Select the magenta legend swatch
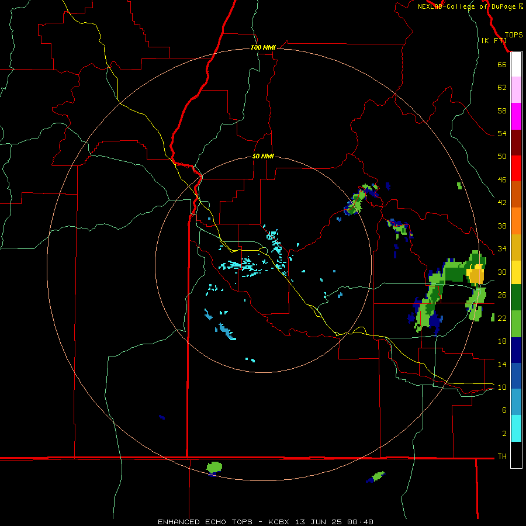The image size is (526, 526). (x=516, y=116)
